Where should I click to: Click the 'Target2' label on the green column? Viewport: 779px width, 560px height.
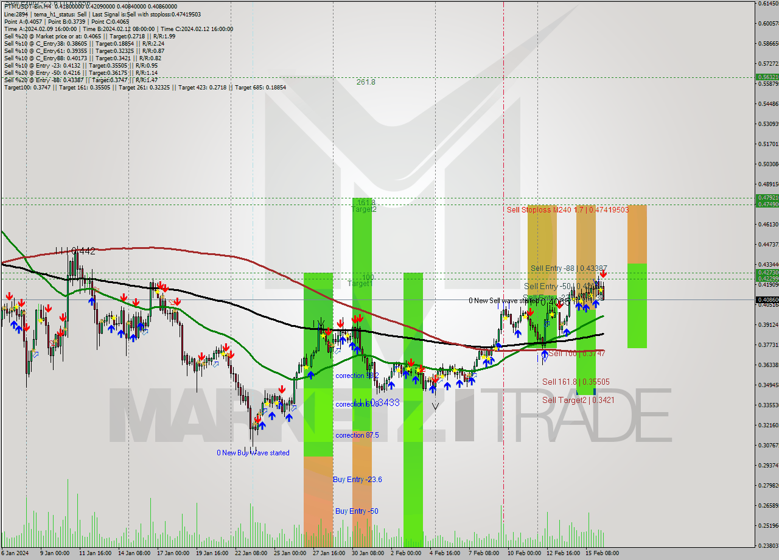[x=364, y=209]
